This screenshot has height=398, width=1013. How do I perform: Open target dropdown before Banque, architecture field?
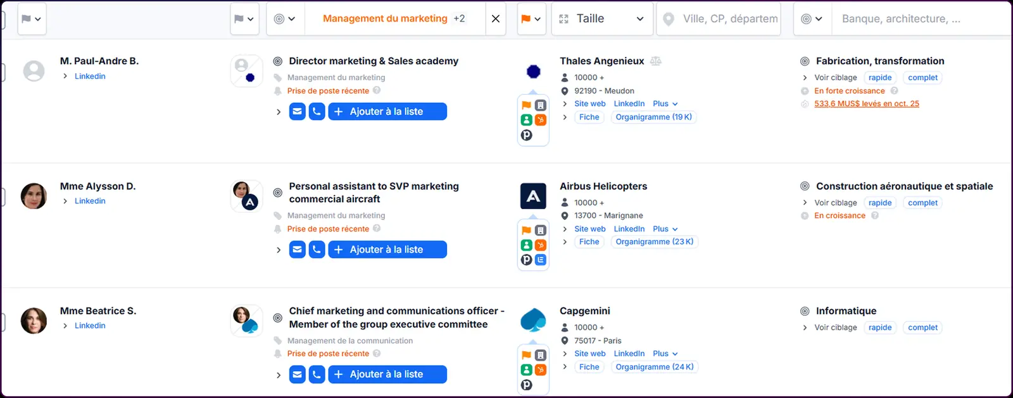point(812,19)
